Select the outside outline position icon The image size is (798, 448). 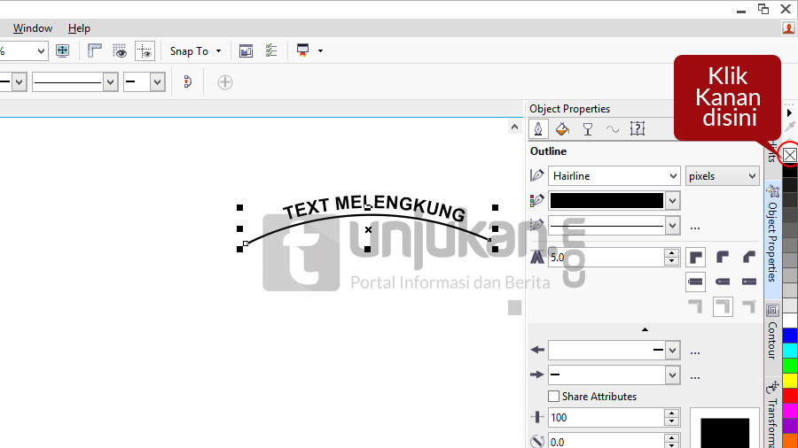(x=696, y=306)
